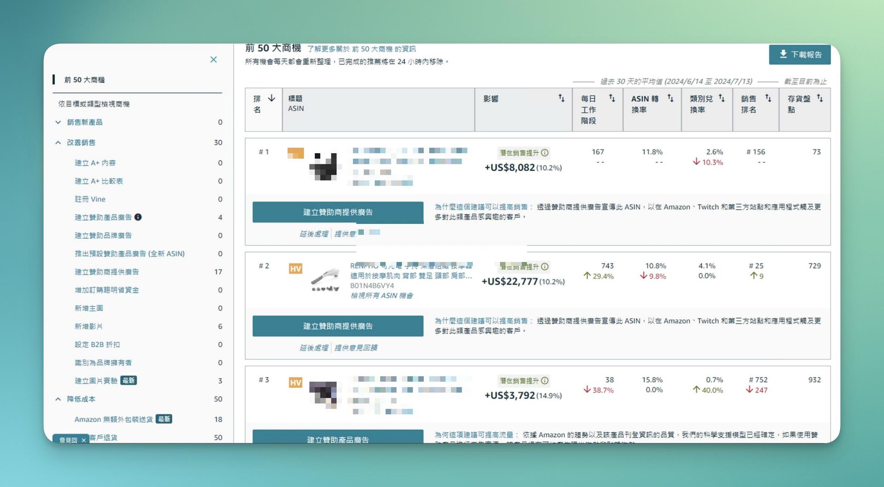Sort the 影響 column using its arrows
This screenshot has height=487, width=884.
tap(561, 98)
